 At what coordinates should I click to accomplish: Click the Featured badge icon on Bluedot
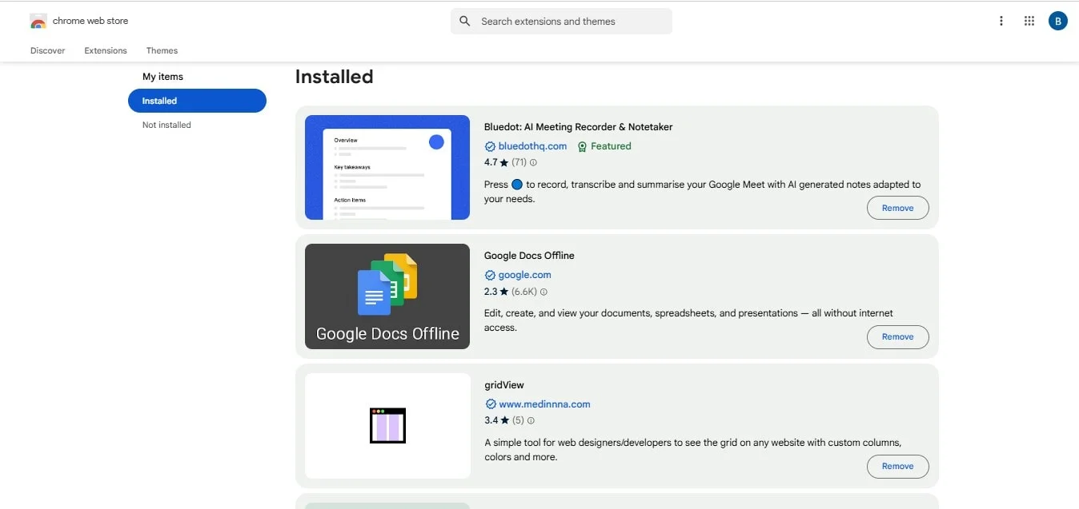582,146
